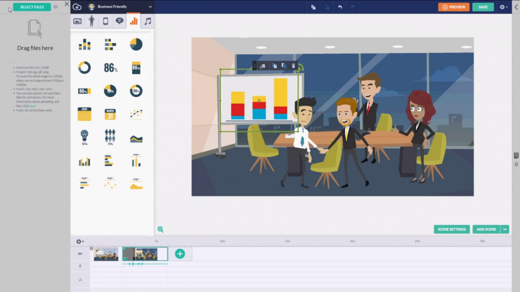The height and width of the screenshot is (292, 520).
Task: Click the Preview button
Action: coord(454,7)
